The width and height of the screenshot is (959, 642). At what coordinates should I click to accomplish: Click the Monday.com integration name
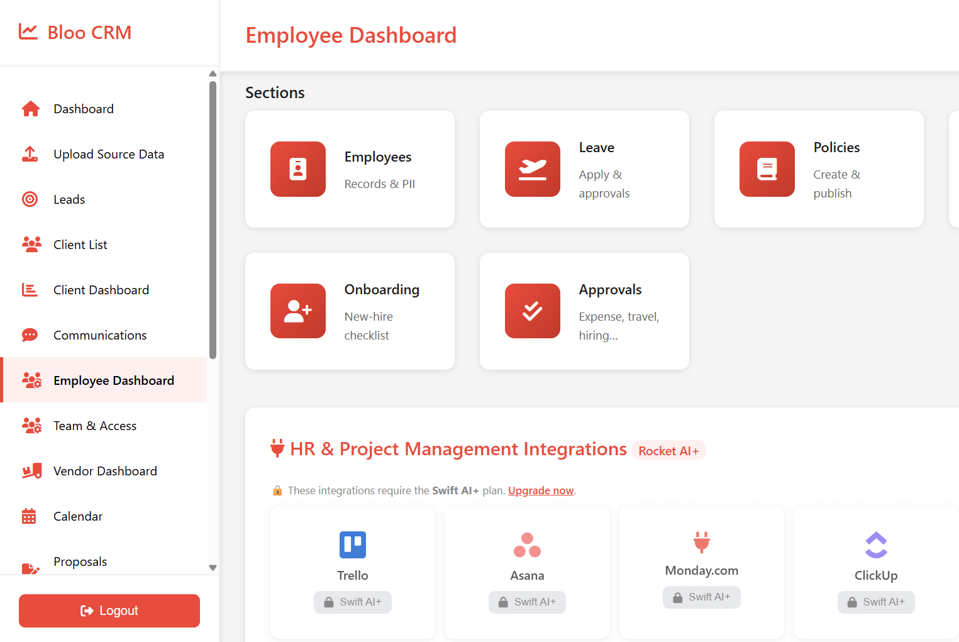(702, 570)
